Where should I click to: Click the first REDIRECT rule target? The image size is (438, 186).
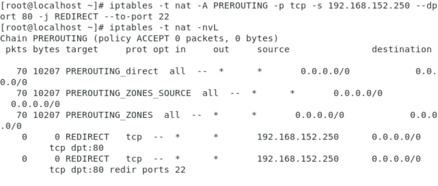pos(87,137)
